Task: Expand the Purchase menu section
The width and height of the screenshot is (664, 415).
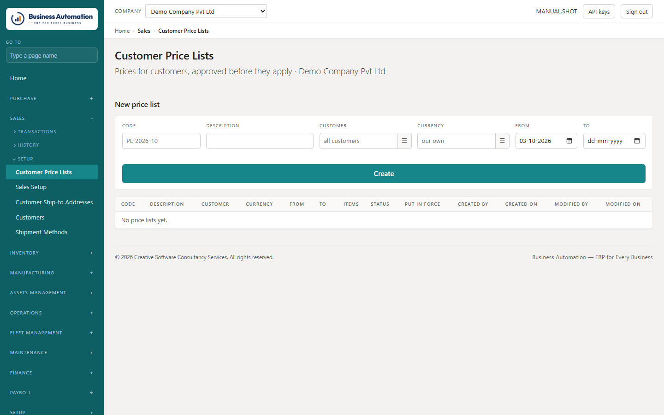Action: point(52,99)
